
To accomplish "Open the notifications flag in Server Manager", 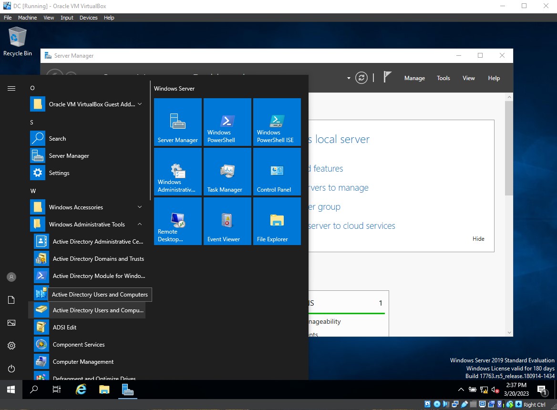I will (387, 77).
